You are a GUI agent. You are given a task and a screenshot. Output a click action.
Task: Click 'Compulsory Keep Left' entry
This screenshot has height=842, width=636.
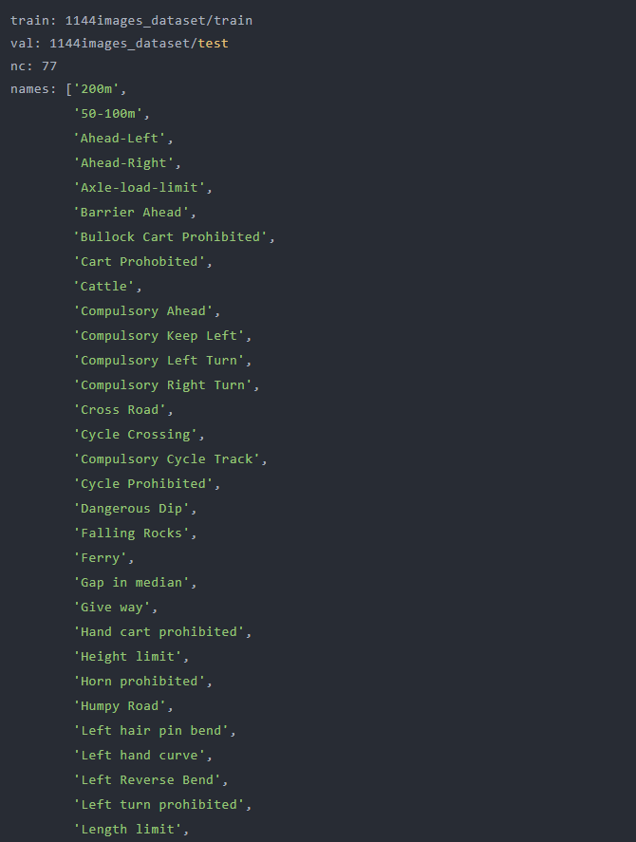point(159,336)
